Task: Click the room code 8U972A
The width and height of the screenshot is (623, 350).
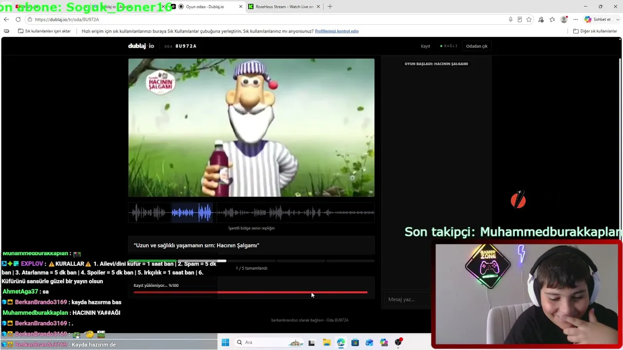Action: [x=186, y=46]
